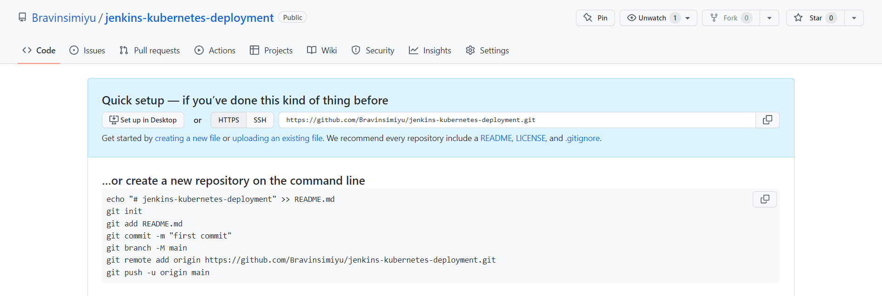
Task: Open the Star lists dropdown arrow
Action: (x=854, y=18)
